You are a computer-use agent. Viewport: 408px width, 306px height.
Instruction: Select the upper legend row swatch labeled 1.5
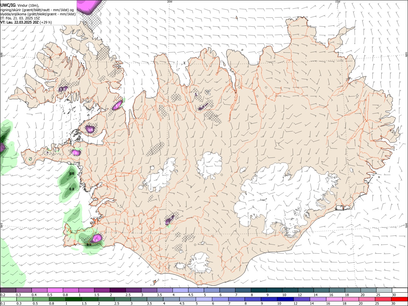coord(102,290)
